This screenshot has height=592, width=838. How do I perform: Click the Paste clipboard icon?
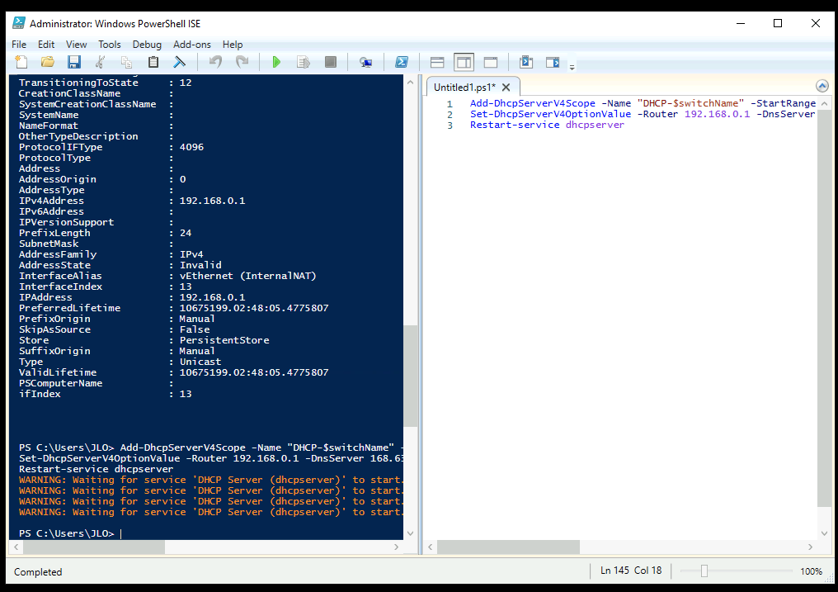click(x=153, y=62)
